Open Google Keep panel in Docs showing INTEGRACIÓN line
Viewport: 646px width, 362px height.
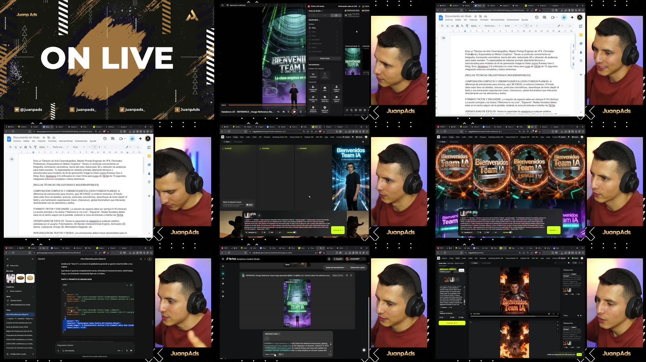[149, 156]
